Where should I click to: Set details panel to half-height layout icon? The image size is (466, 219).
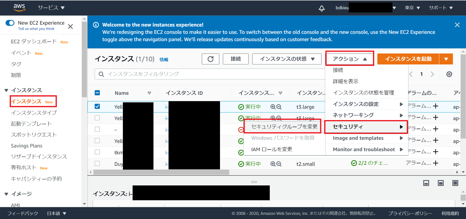click(x=441, y=183)
